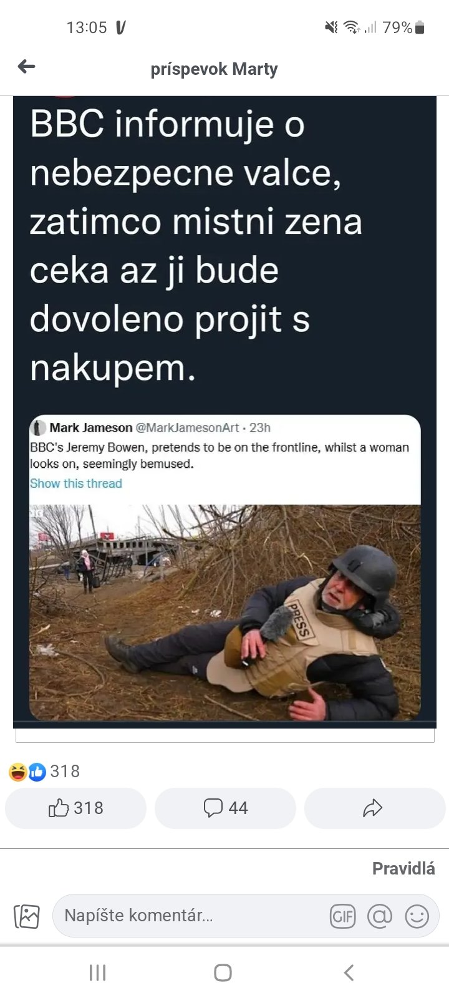This screenshot has width=449, height=998.
Task: Tap Android home navigation button
Action: pos(223,972)
